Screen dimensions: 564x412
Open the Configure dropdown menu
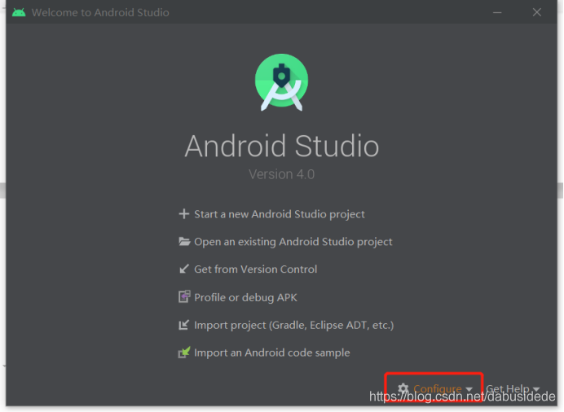pos(435,388)
